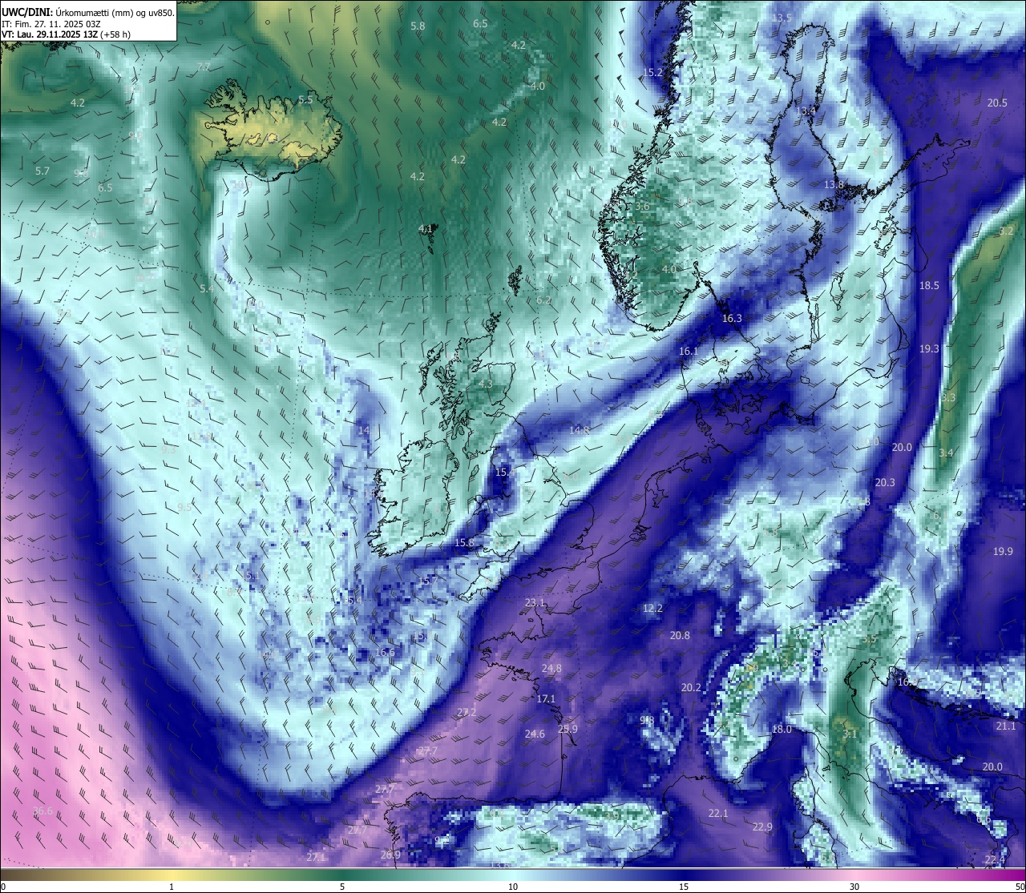Image resolution: width=1026 pixels, height=893 pixels.
Task: Click the 22.4 value at bottom right
Action: [x=995, y=859]
